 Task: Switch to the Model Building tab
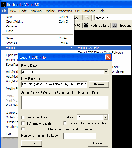point(97,25)
